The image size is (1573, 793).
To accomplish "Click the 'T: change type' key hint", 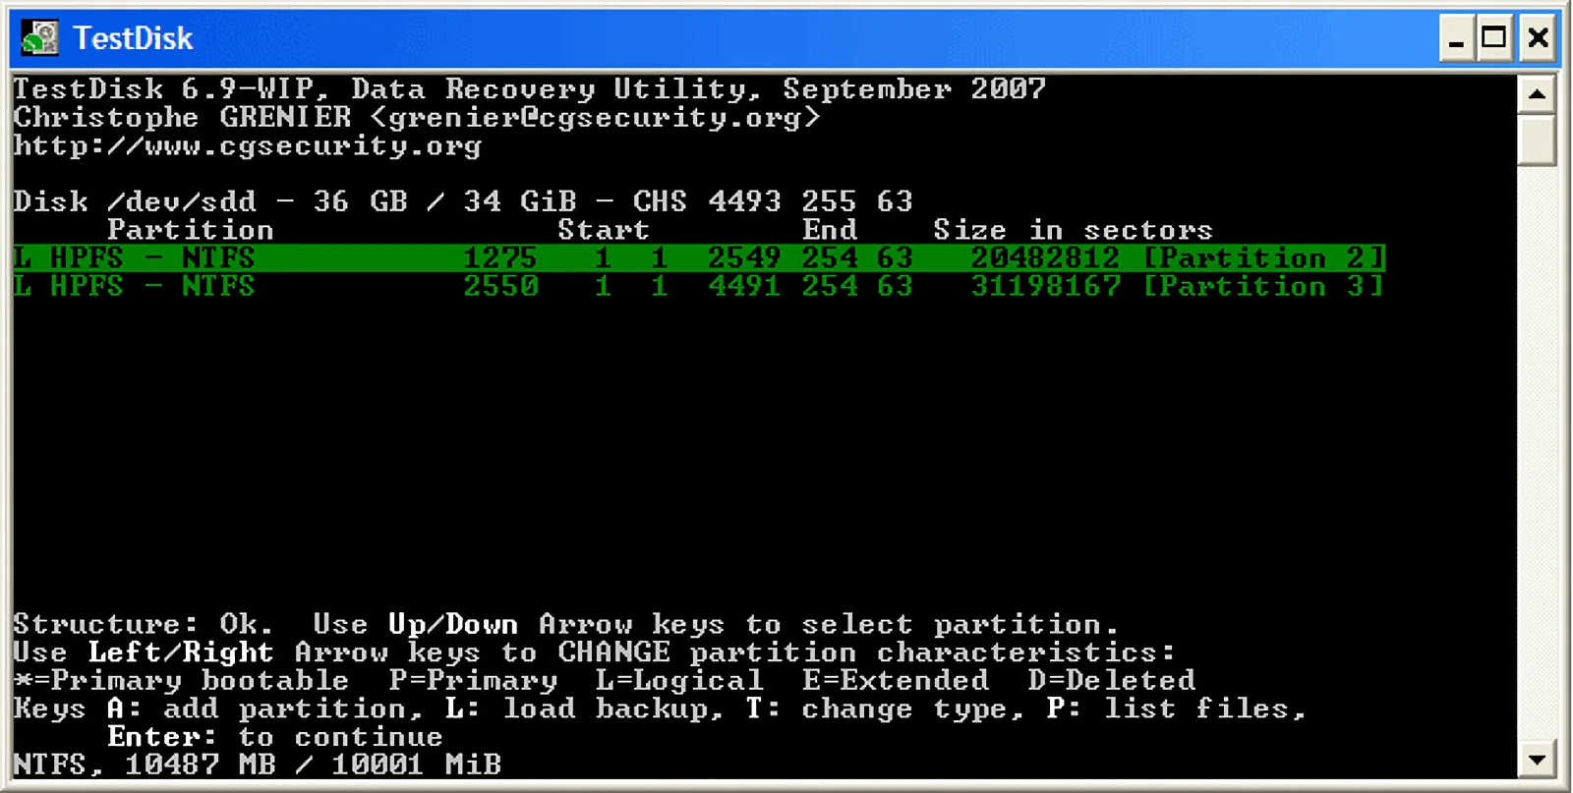I will [885, 708].
